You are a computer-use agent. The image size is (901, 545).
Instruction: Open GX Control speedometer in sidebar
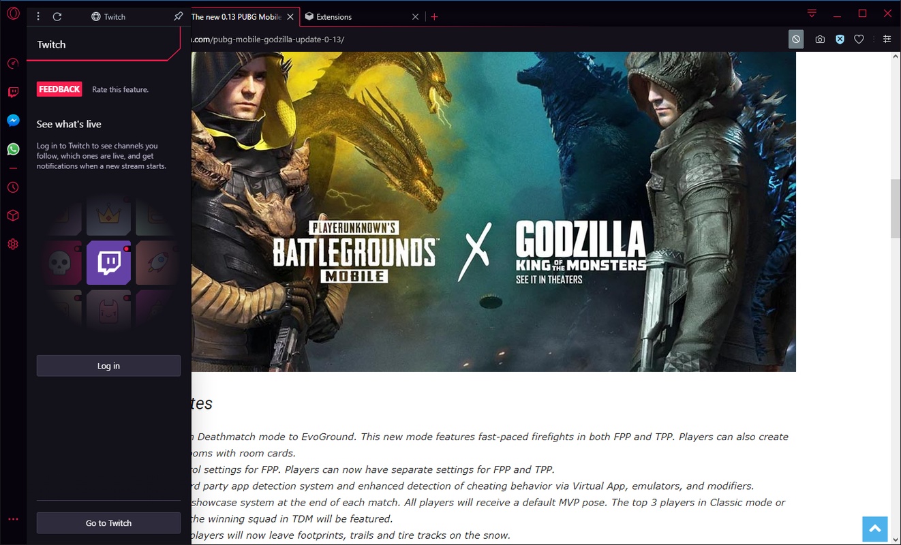point(13,63)
